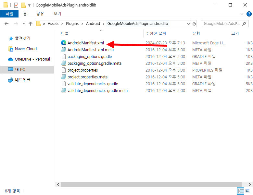
Task: Select validate_dependencies.gradle.meta file
Action: pos(97,91)
